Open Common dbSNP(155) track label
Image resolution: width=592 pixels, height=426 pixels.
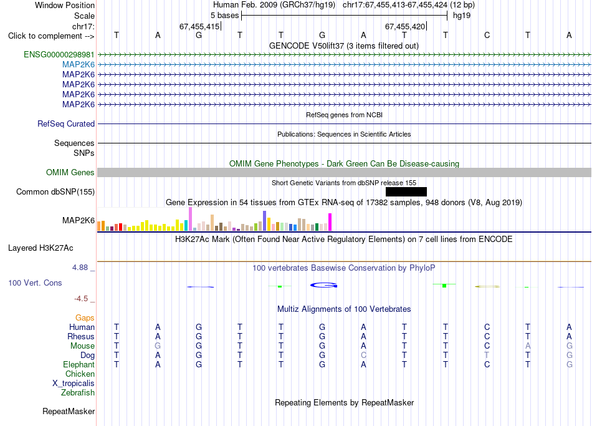[55, 191]
